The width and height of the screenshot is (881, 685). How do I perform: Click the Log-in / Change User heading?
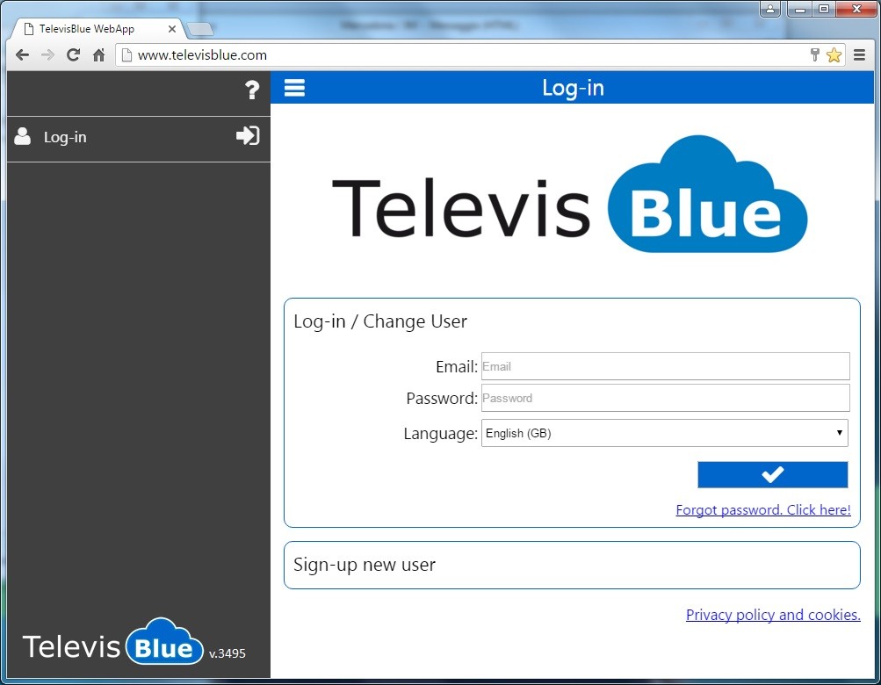(x=380, y=321)
